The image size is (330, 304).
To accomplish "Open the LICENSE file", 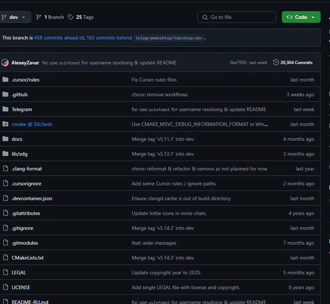I will (x=21, y=287).
